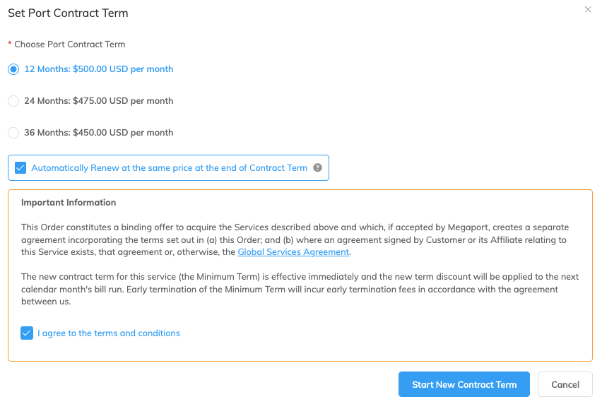Click the "Set Port Contract Term" dialog title
This screenshot has height=404, width=602.
68,13
